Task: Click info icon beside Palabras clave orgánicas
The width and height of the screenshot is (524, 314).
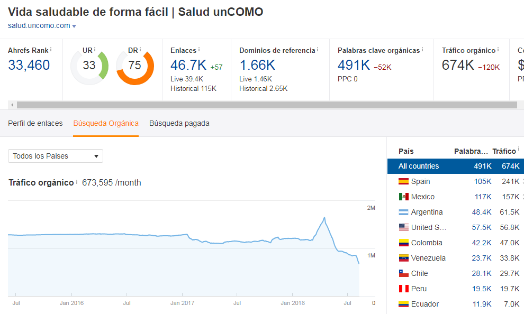Action: coord(422,49)
